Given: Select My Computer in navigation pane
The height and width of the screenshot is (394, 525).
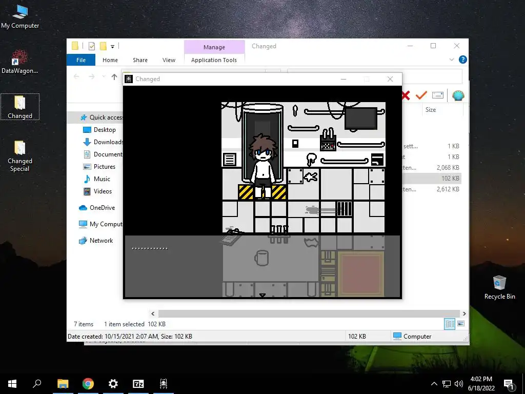Looking at the screenshot, I should (x=100, y=224).
